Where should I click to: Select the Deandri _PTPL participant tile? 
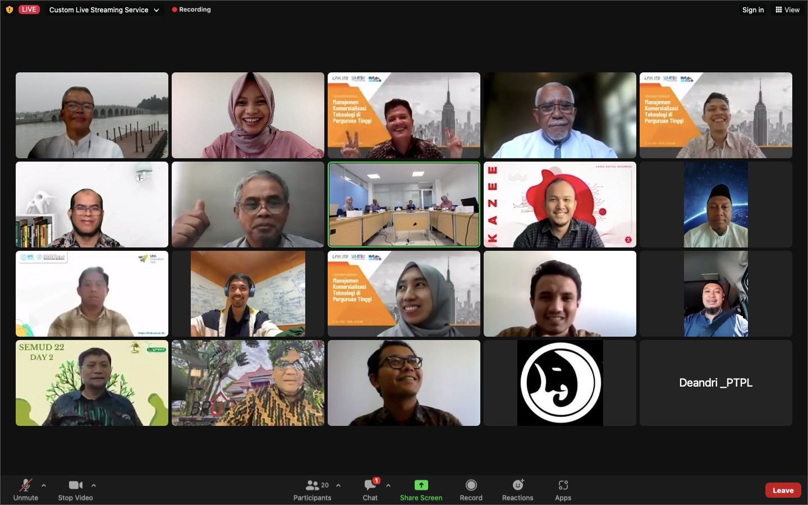715,383
